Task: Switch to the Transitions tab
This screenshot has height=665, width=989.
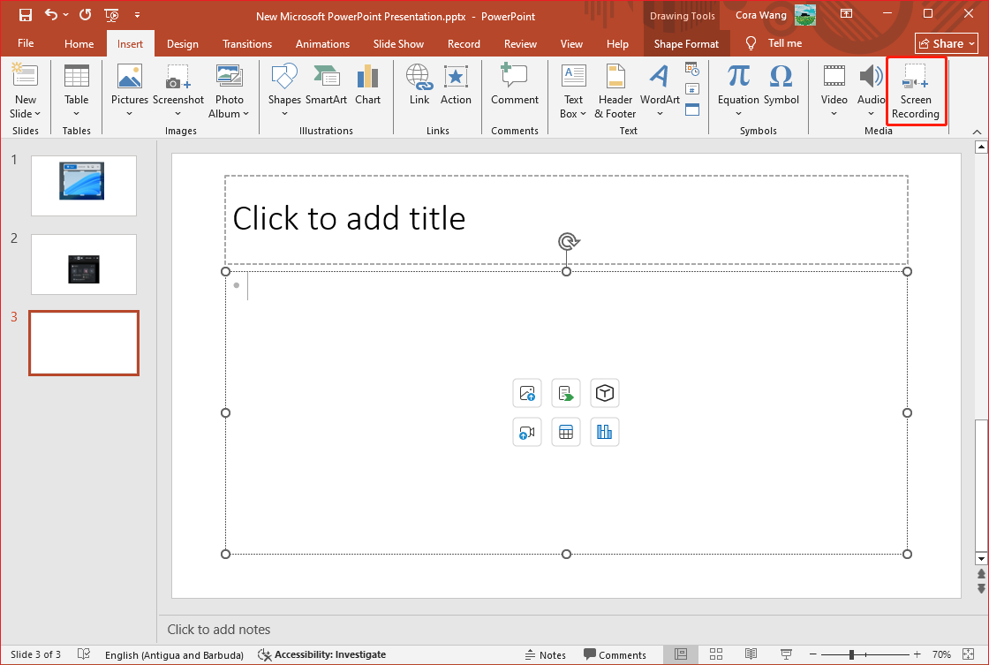Action: pyautogui.click(x=246, y=42)
